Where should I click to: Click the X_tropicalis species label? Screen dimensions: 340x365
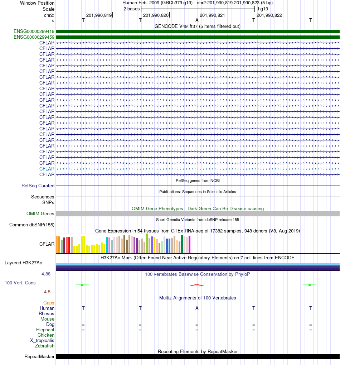pyautogui.click(x=42, y=341)
